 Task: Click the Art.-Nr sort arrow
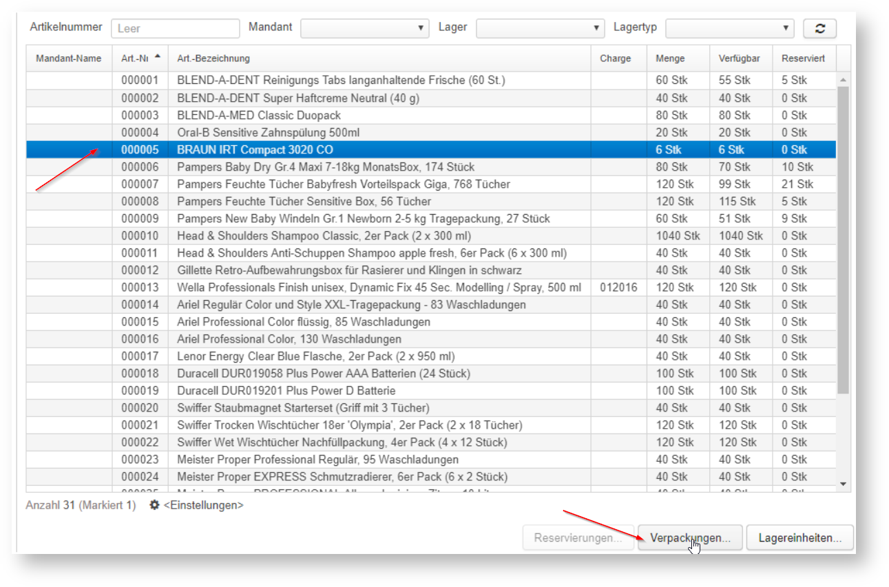tap(158, 56)
